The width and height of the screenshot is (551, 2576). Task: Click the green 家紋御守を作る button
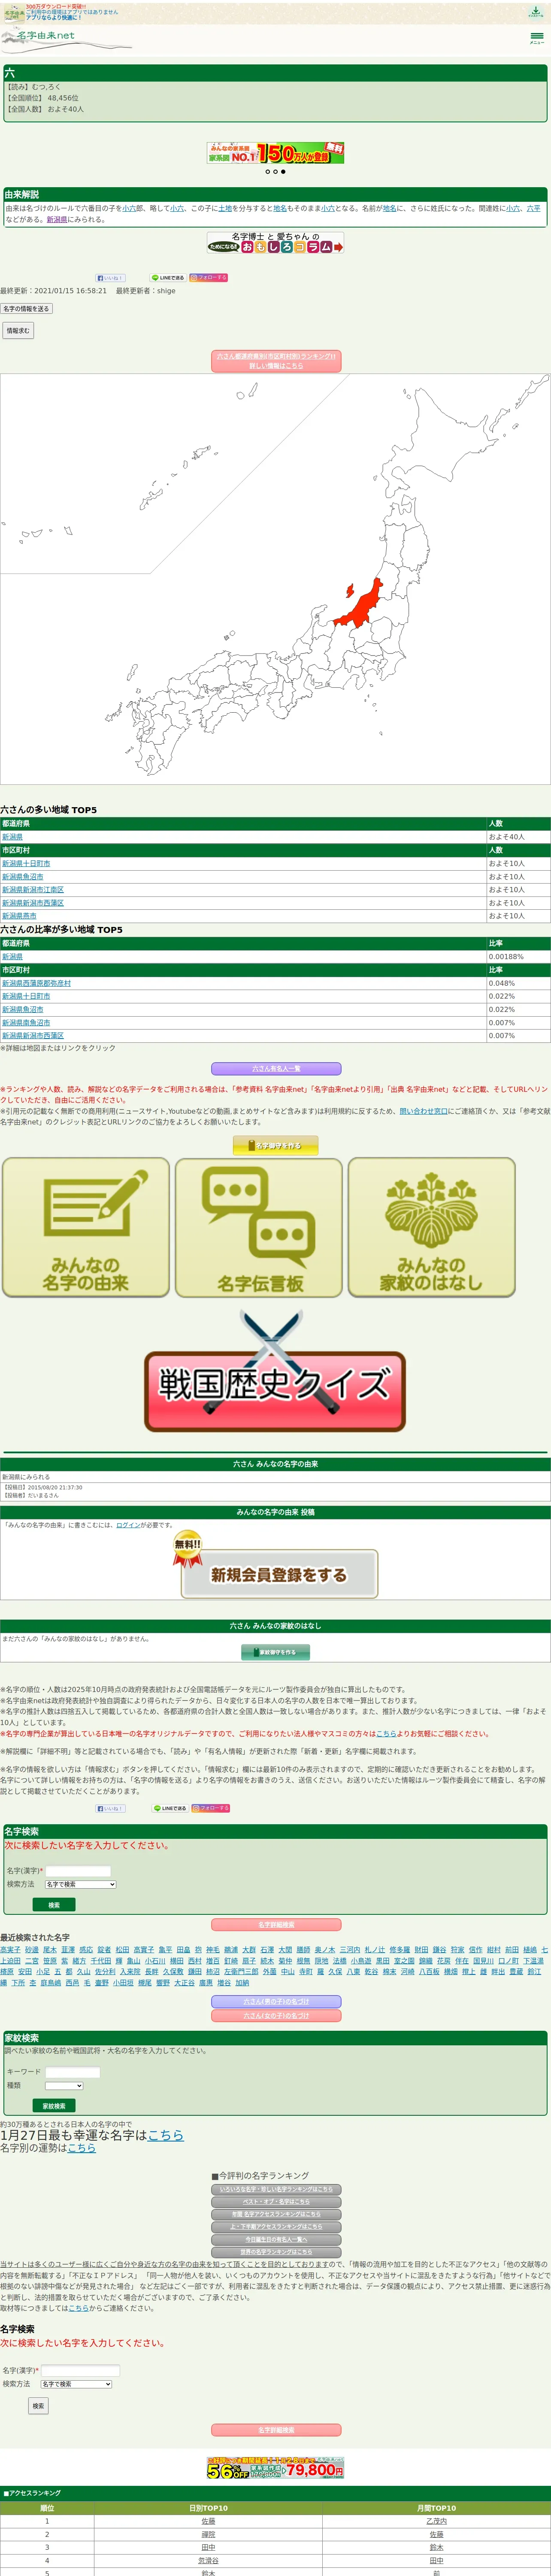point(276,1653)
